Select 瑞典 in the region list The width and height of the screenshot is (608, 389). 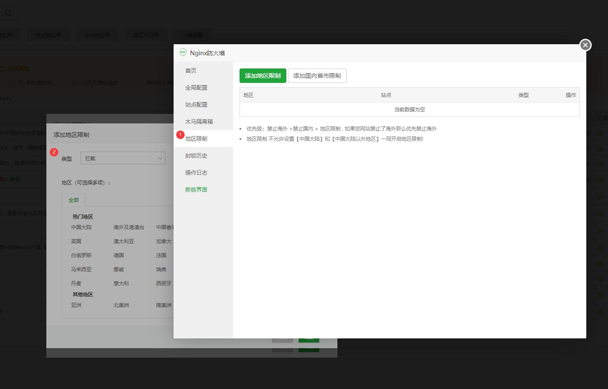(x=161, y=270)
